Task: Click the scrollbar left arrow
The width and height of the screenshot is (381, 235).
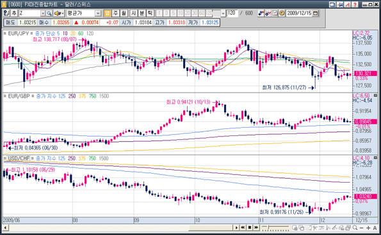Action: [5, 228]
